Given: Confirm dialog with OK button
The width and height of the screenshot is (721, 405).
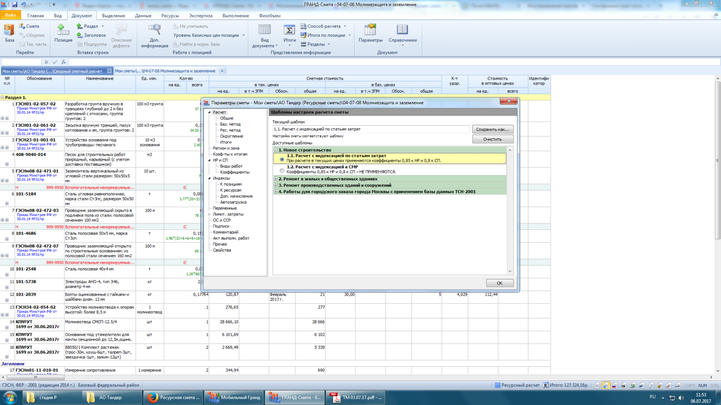Looking at the screenshot, I should 499,283.
